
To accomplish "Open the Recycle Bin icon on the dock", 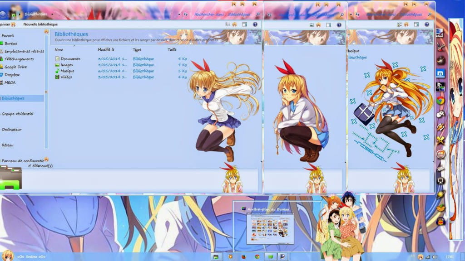I will click(x=441, y=222).
